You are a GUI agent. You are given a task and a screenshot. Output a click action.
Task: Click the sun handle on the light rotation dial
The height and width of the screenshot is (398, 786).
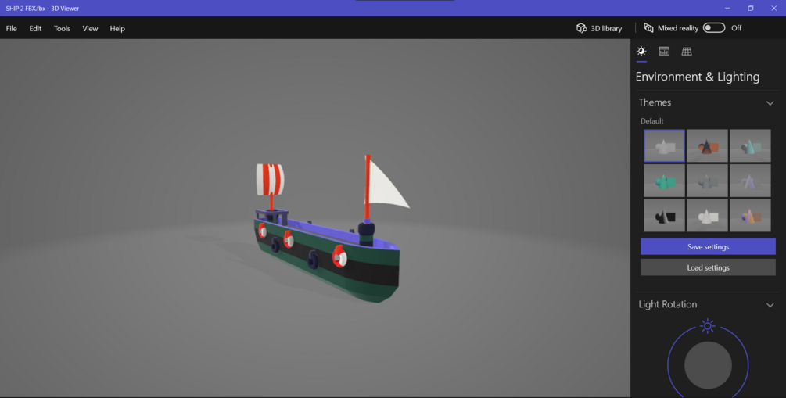pos(707,326)
